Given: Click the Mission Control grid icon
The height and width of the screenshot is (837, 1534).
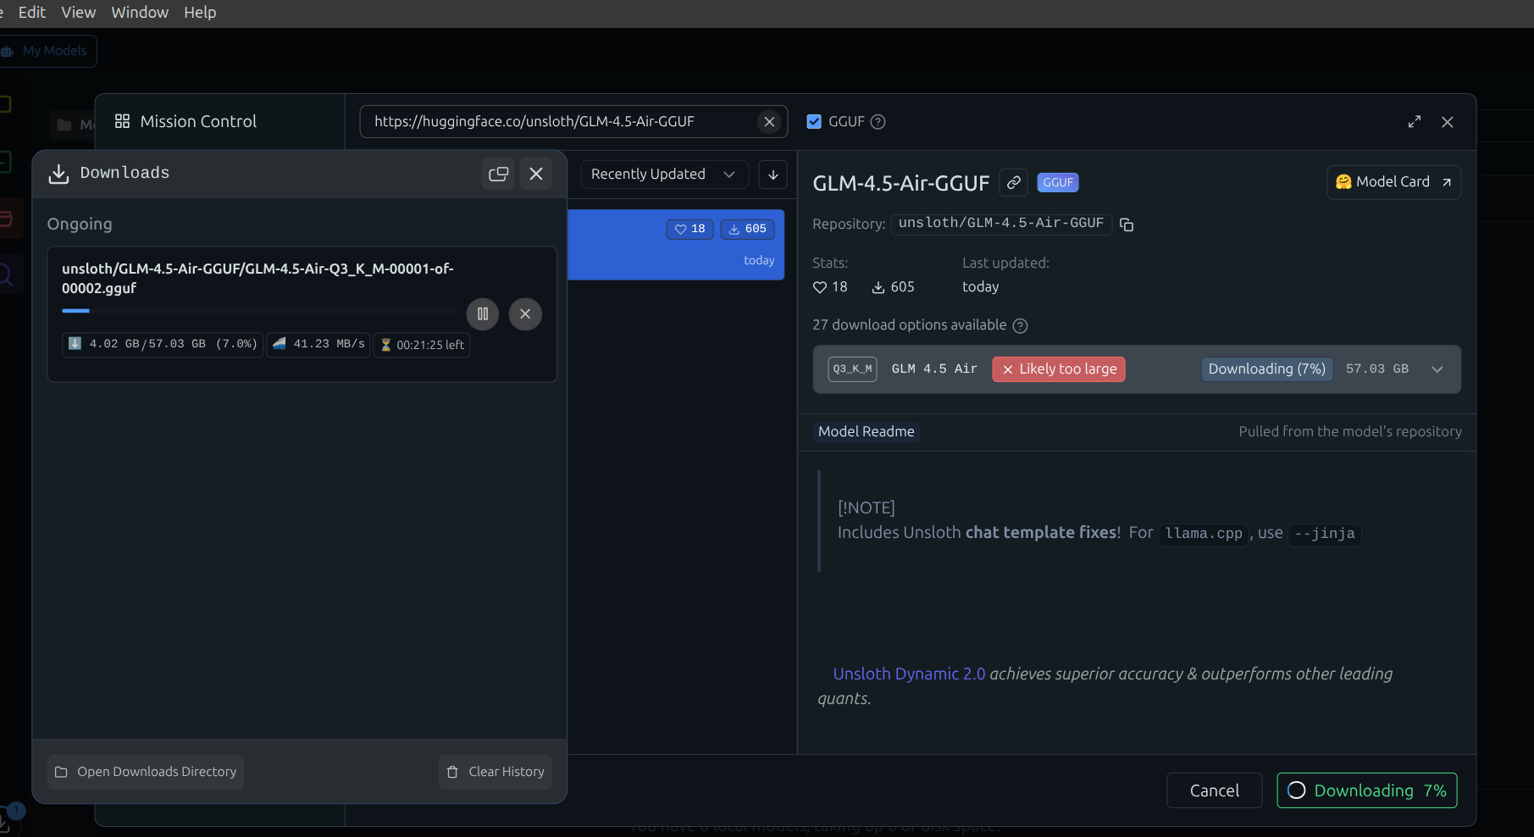Looking at the screenshot, I should (x=123, y=121).
